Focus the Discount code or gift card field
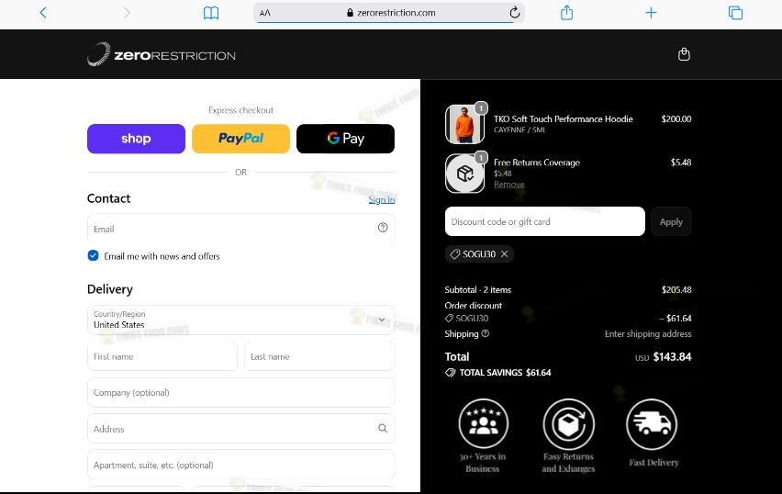 (x=544, y=221)
